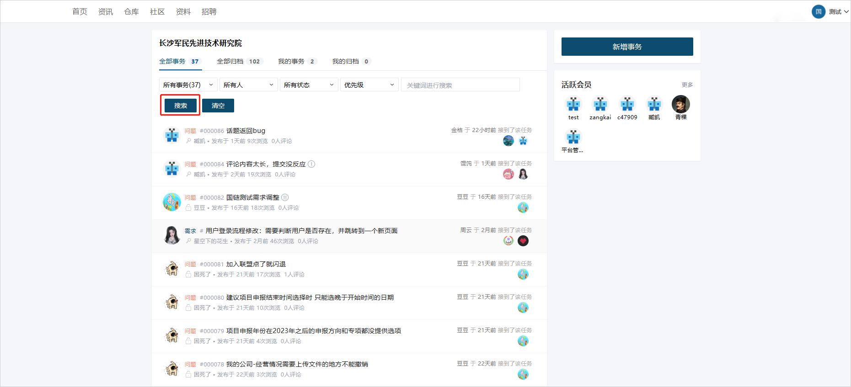851x387 pixels.
Task: Focus the keyword search input field
Action: click(x=460, y=85)
